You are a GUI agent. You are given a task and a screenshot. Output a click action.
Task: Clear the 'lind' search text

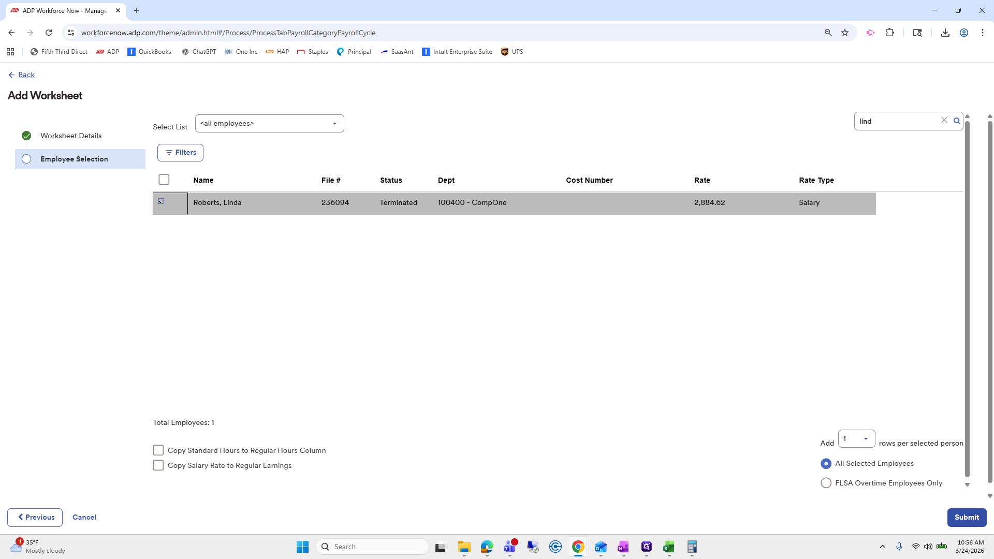[944, 120]
